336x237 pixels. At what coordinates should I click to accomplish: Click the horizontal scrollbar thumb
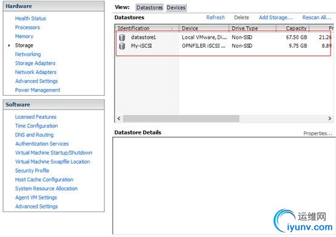181,118
